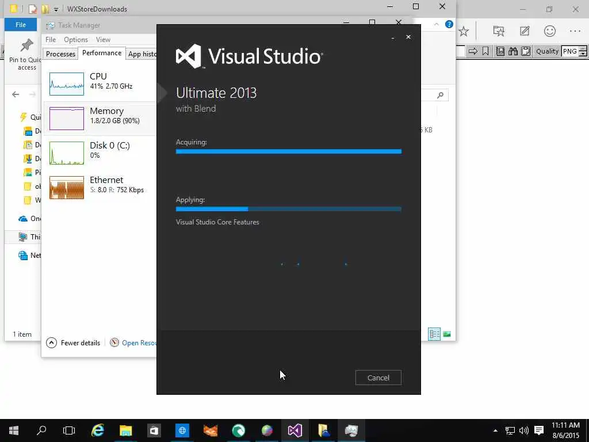Select Network in Explorer navigation pane
Screen dimensions: 589x442
(30, 255)
